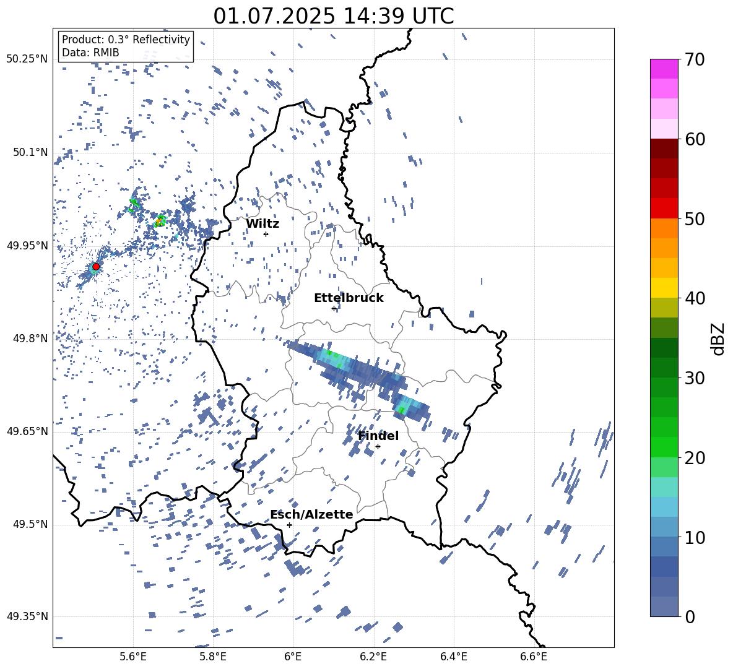Click the 60 colorbar tick label
The width and height of the screenshot is (733, 669).
tap(695, 139)
